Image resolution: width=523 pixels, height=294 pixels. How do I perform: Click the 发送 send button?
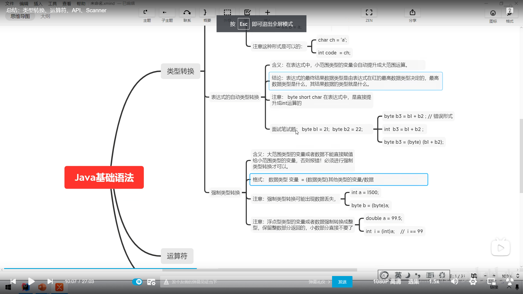[342, 282]
